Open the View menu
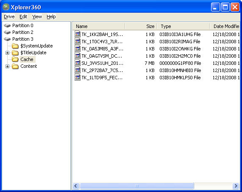Viewport: 242px width, 192px height. tap(37, 17)
